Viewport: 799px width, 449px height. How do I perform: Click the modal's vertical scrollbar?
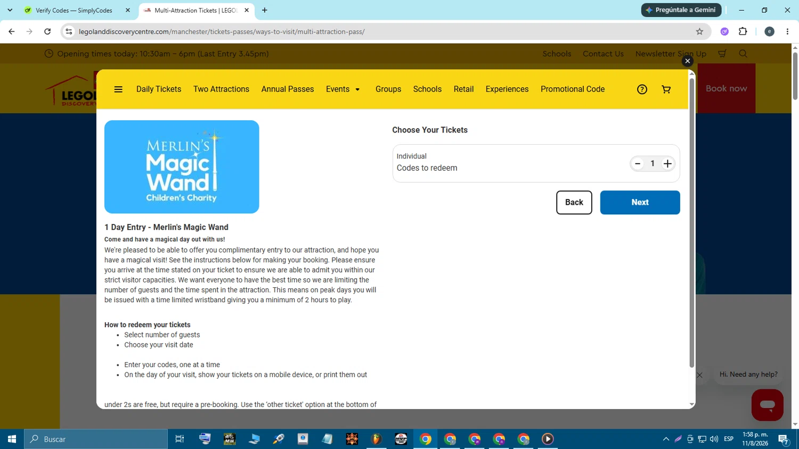[691, 223]
